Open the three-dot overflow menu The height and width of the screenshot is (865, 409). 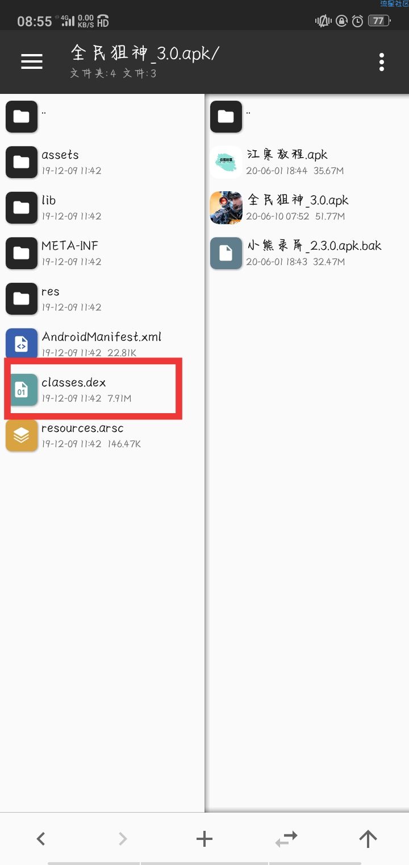click(x=382, y=61)
